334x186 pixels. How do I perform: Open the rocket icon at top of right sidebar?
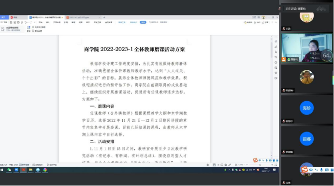point(276,41)
